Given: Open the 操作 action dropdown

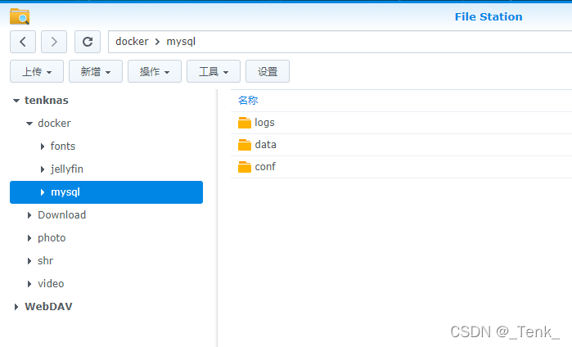Looking at the screenshot, I should coord(155,71).
